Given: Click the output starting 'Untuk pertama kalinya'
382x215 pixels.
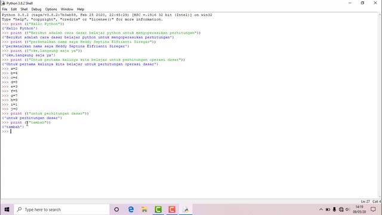Looking at the screenshot, I should click(x=80, y=64).
